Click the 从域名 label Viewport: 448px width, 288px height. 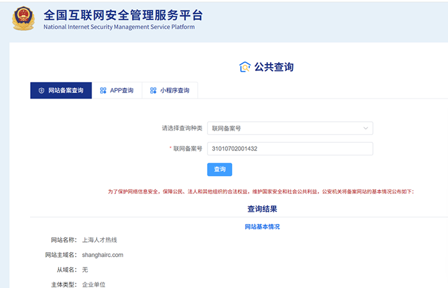pos(67,269)
